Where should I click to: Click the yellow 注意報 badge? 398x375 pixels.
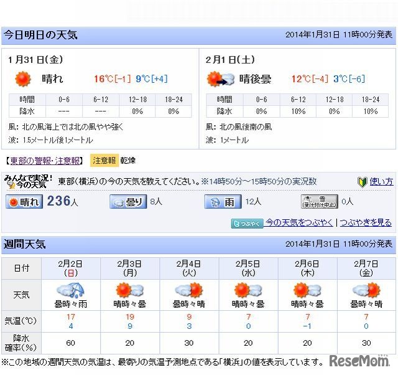(x=104, y=161)
